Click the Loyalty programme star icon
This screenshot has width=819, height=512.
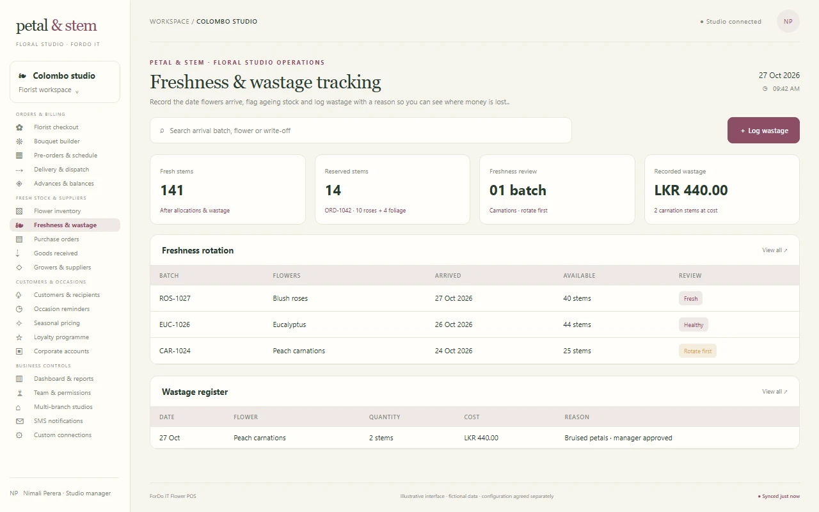pyautogui.click(x=19, y=337)
